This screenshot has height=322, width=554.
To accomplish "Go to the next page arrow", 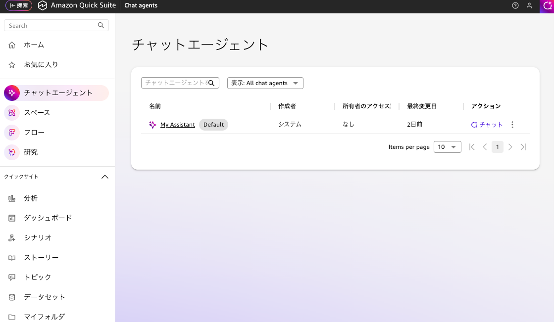I will tap(510, 147).
